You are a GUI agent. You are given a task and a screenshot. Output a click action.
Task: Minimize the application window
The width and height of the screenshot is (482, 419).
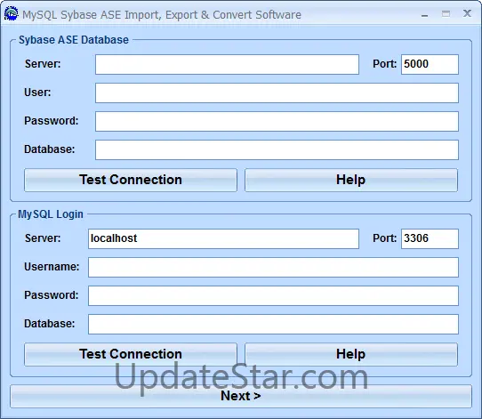424,14
